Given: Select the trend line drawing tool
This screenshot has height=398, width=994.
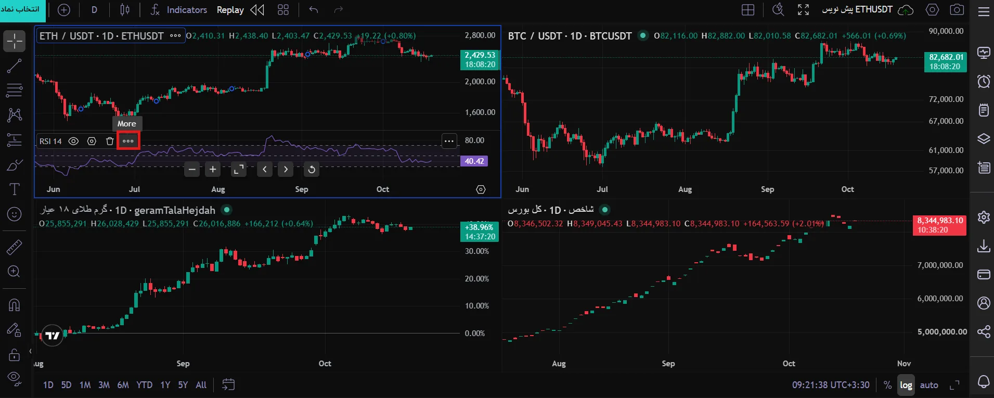Looking at the screenshot, I should click(14, 66).
